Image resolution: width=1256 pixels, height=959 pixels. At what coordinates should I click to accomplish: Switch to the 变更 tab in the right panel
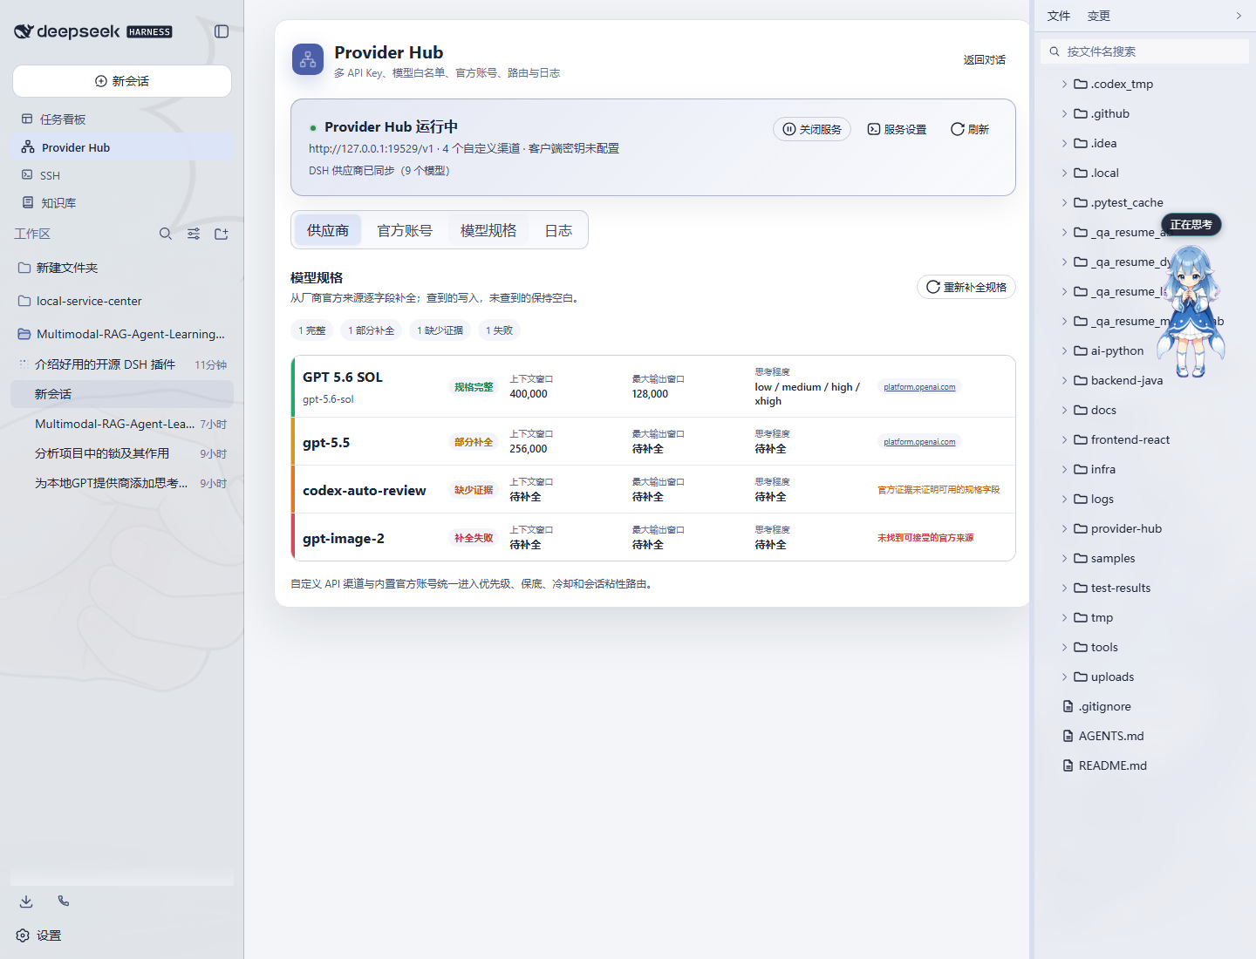[1099, 16]
